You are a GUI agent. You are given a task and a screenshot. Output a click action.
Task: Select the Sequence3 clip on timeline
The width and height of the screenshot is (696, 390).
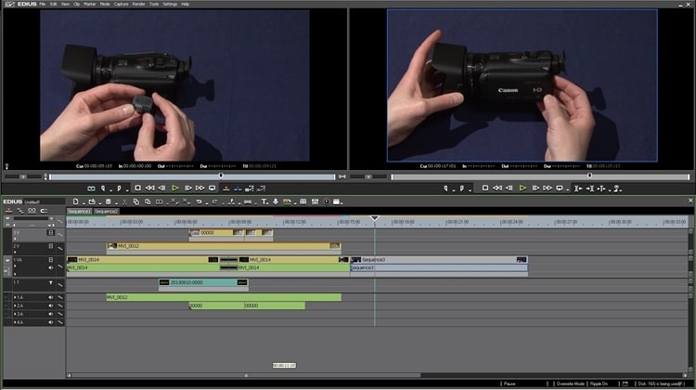[x=439, y=260]
